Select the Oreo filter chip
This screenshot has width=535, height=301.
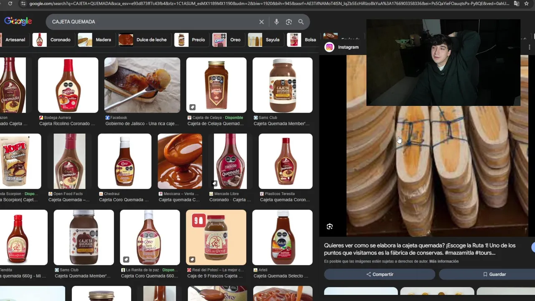click(228, 40)
